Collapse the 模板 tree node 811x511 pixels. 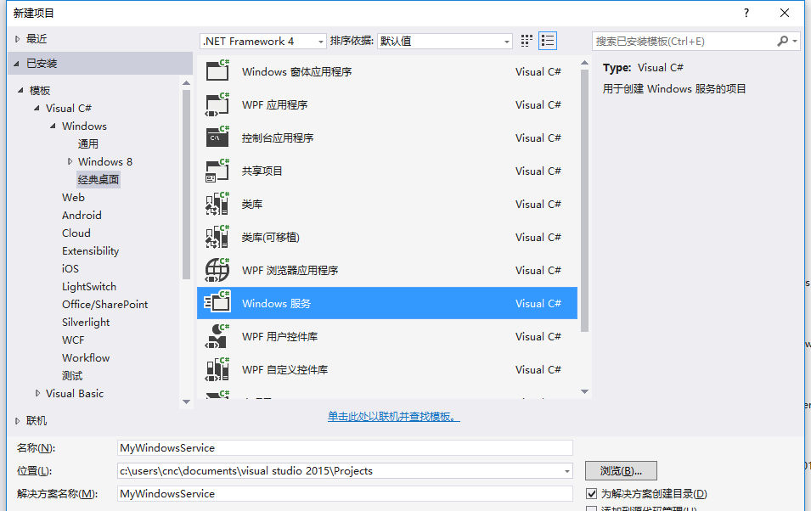click(20, 90)
